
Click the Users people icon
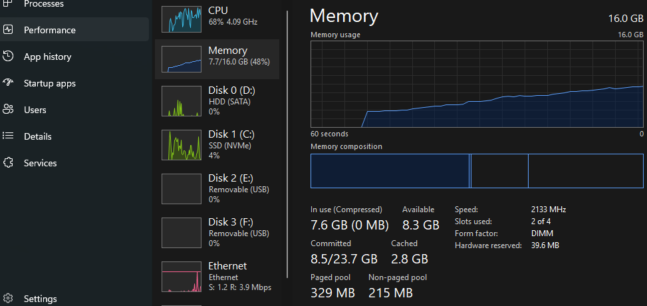8,110
